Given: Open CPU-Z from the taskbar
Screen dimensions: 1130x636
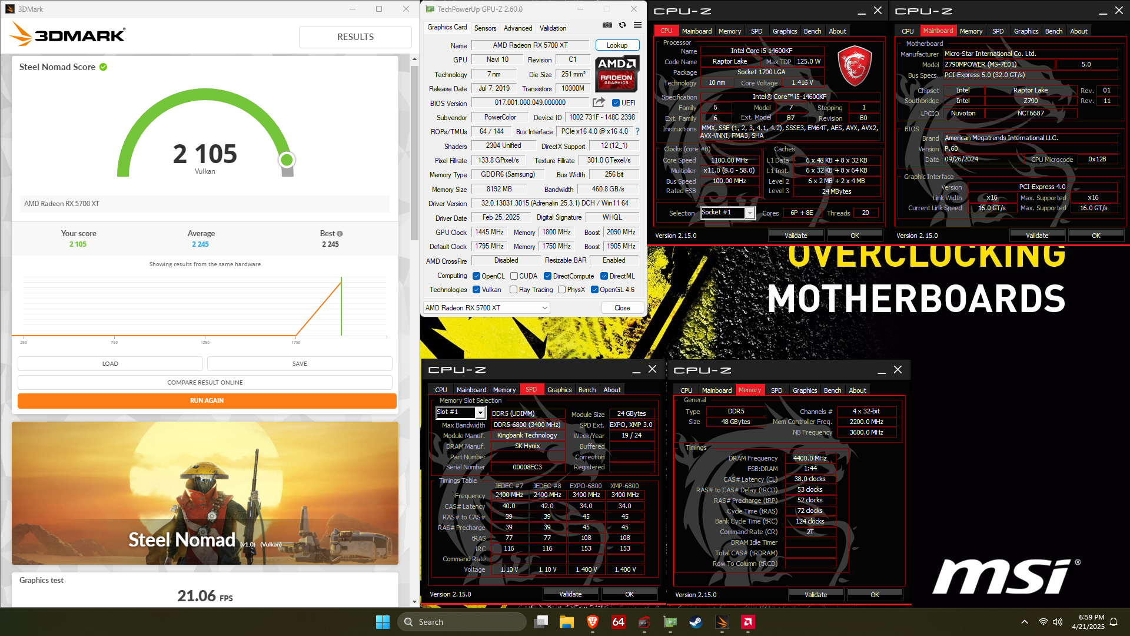Looking at the screenshot, I should [x=644, y=622].
